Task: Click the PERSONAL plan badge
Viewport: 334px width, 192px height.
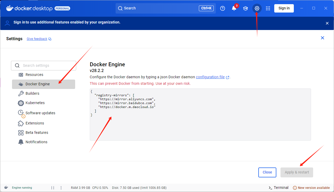Action: point(62,8)
